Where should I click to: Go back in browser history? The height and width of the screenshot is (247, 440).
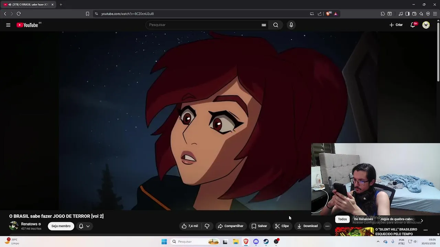point(5,14)
